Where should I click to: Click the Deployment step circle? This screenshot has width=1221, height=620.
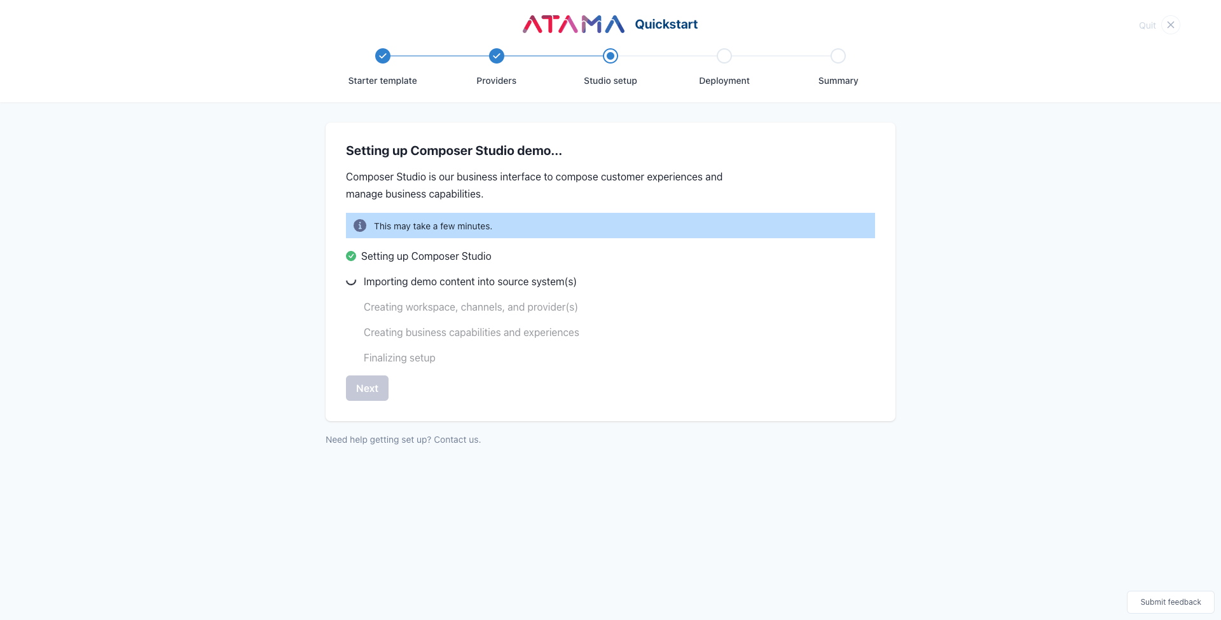pyautogui.click(x=724, y=56)
